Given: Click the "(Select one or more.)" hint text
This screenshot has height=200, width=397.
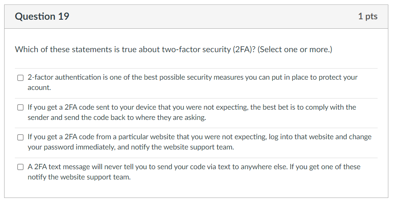Looking at the screenshot, I should (x=295, y=49).
